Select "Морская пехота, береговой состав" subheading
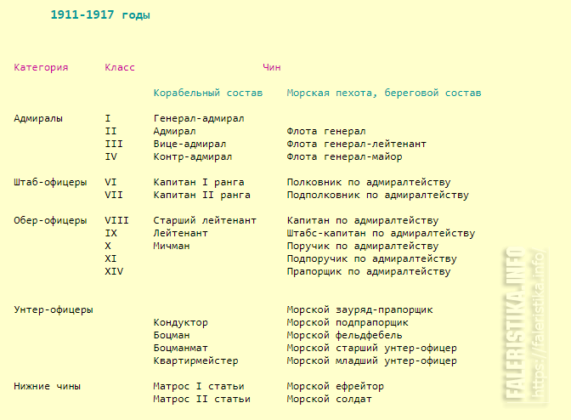Image resolution: width=571 pixels, height=420 pixels. tap(383, 93)
